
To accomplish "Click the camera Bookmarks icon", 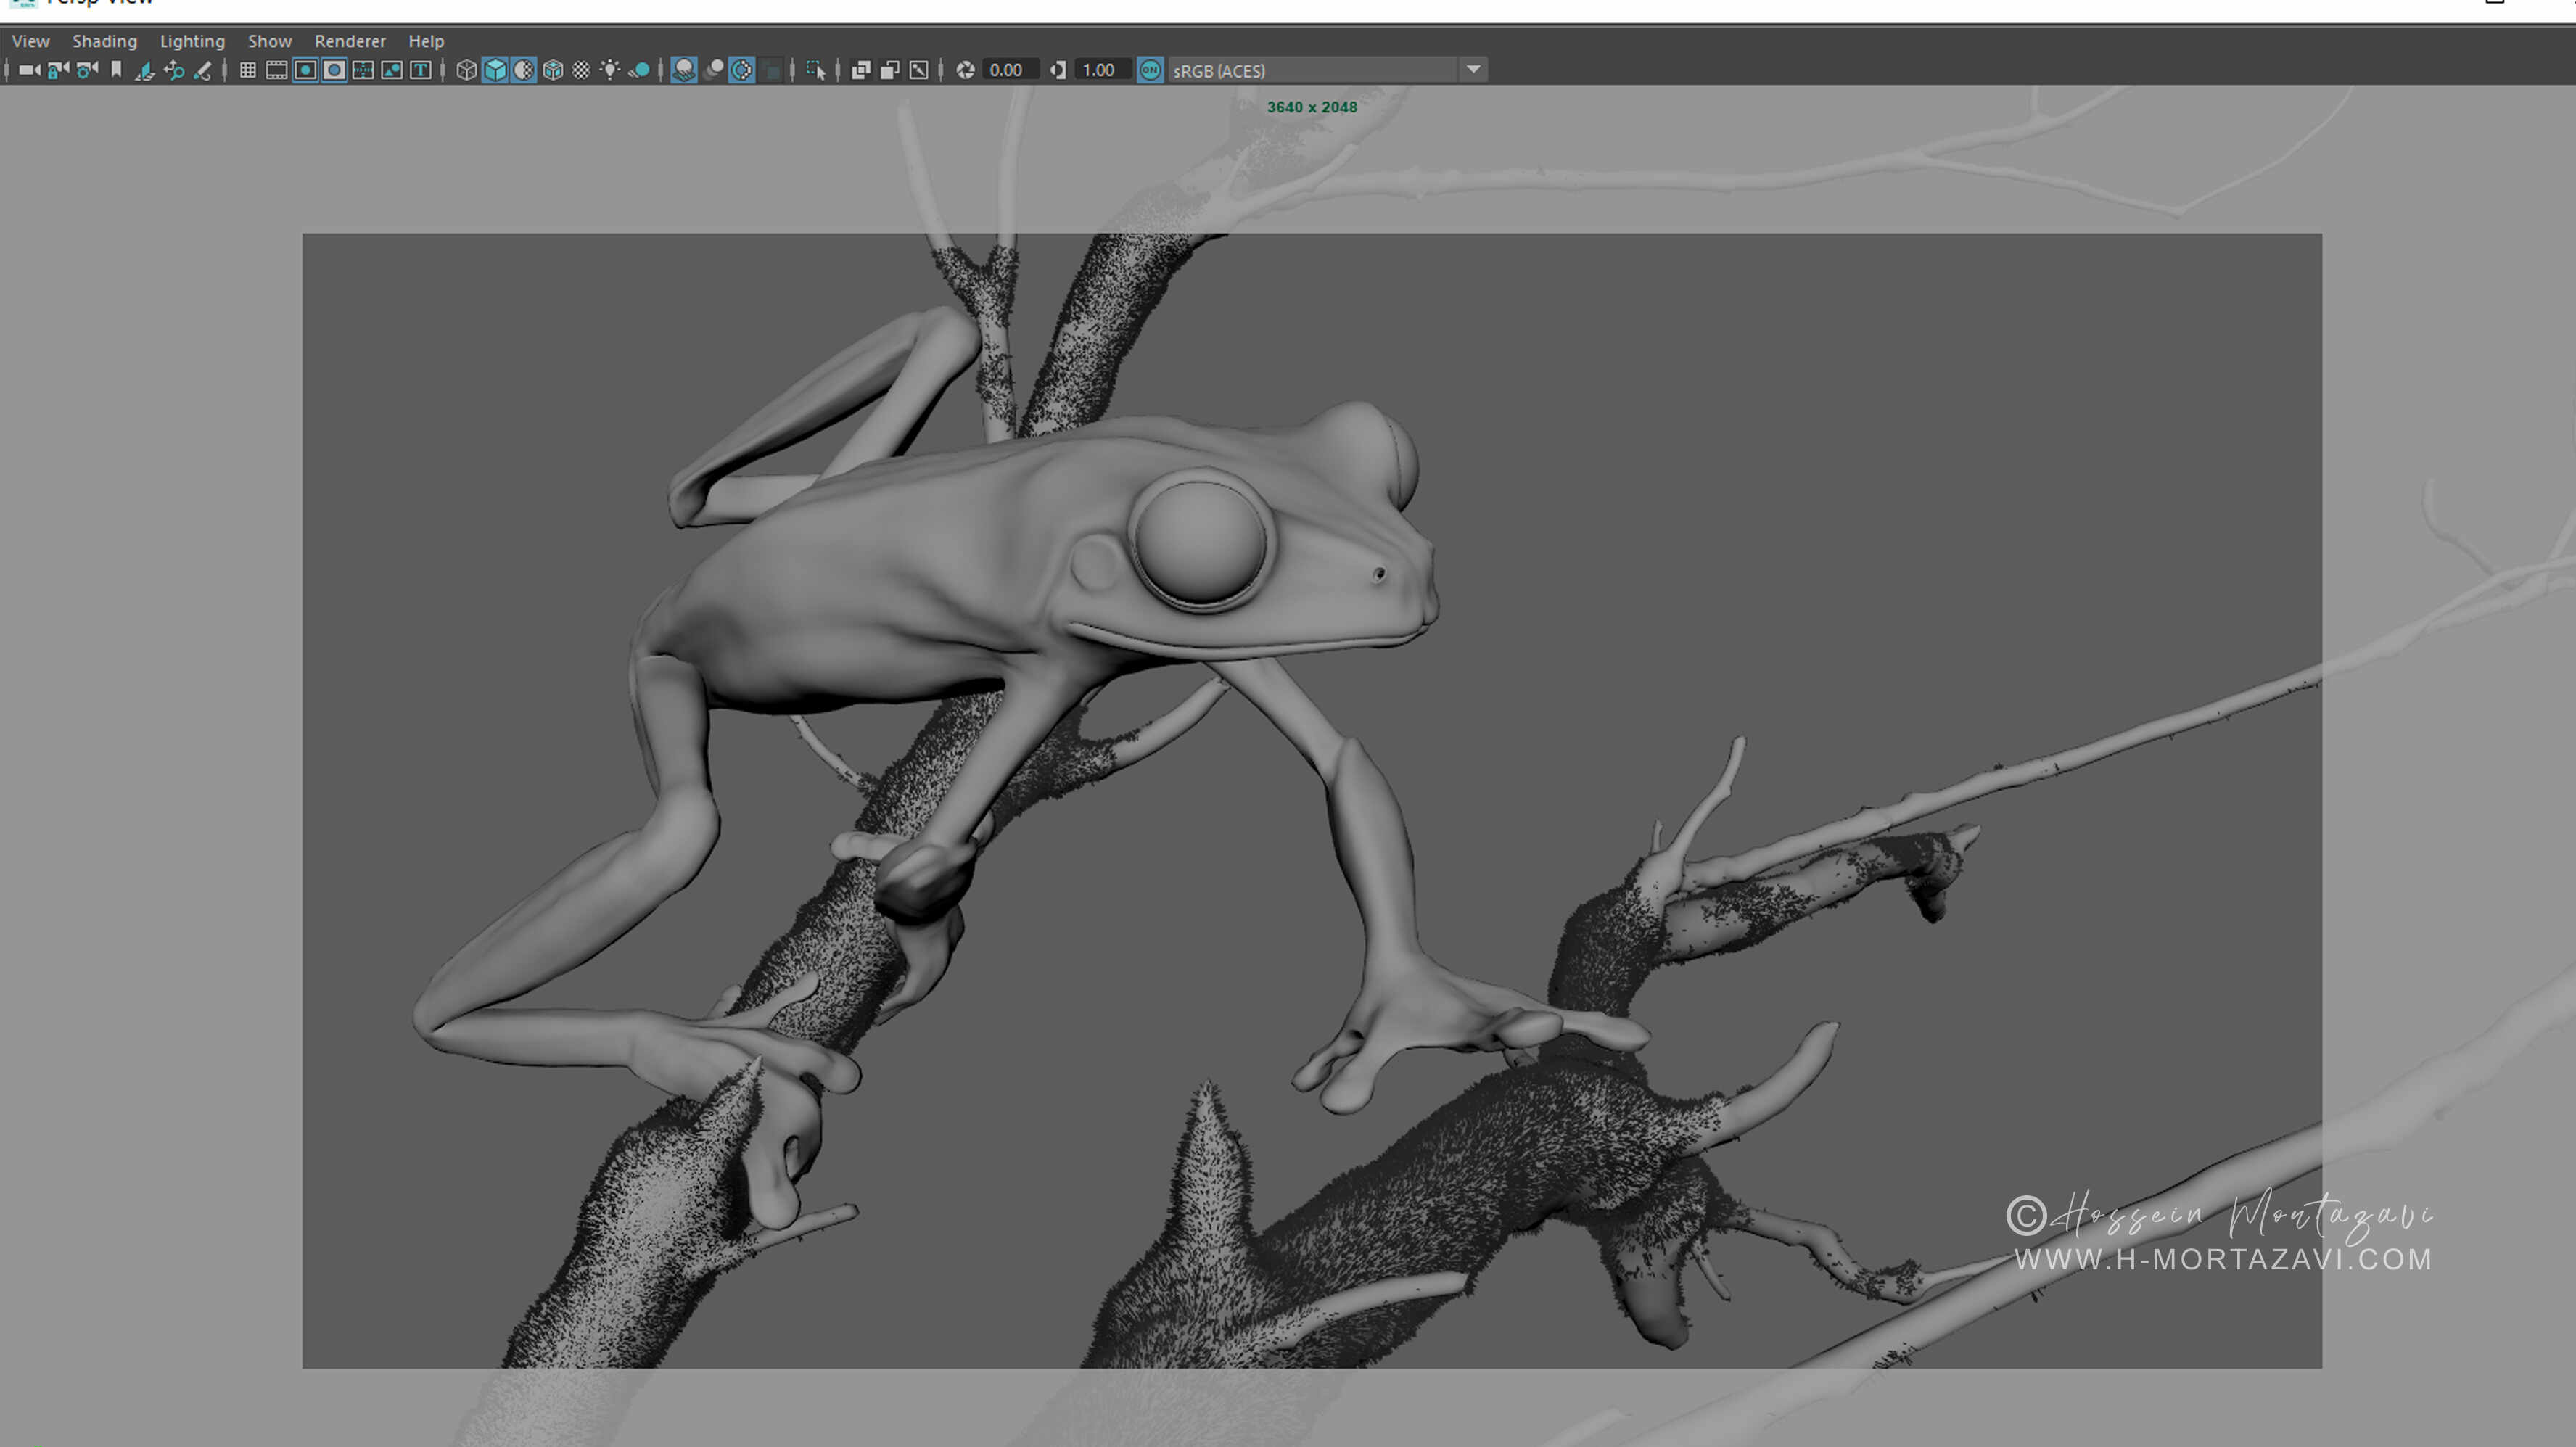I will tap(116, 70).
